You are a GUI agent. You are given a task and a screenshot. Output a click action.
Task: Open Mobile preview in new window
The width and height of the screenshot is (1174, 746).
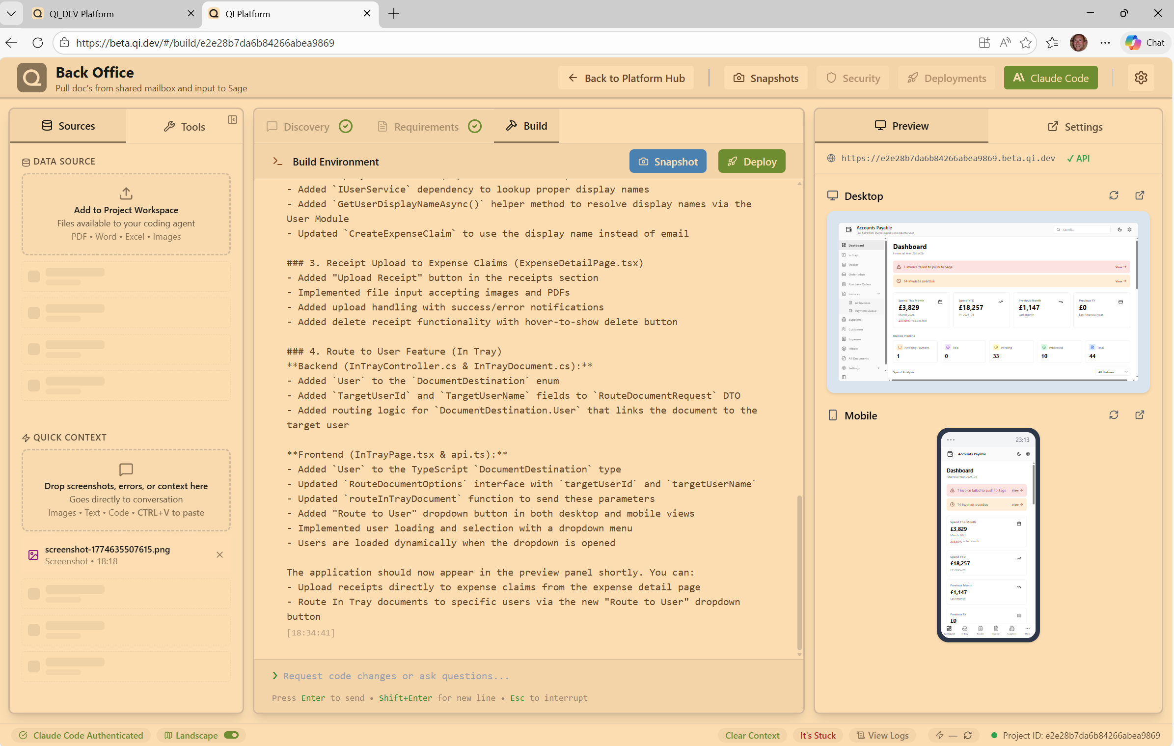[x=1140, y=415]
